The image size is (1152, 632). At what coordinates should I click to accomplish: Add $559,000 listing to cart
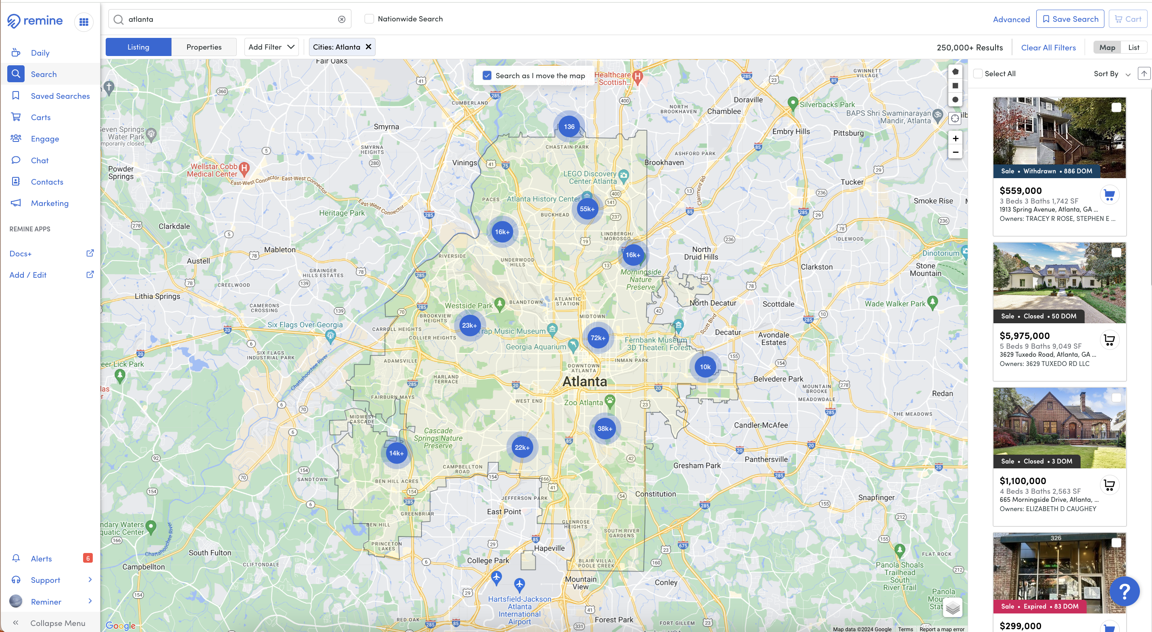[x=1109, y=195]
